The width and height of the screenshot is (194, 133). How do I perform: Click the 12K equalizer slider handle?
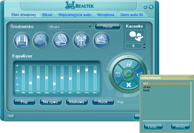coord(78,71)
